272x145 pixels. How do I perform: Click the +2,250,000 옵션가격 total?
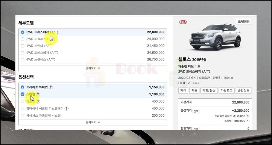(x=241, y=111)
